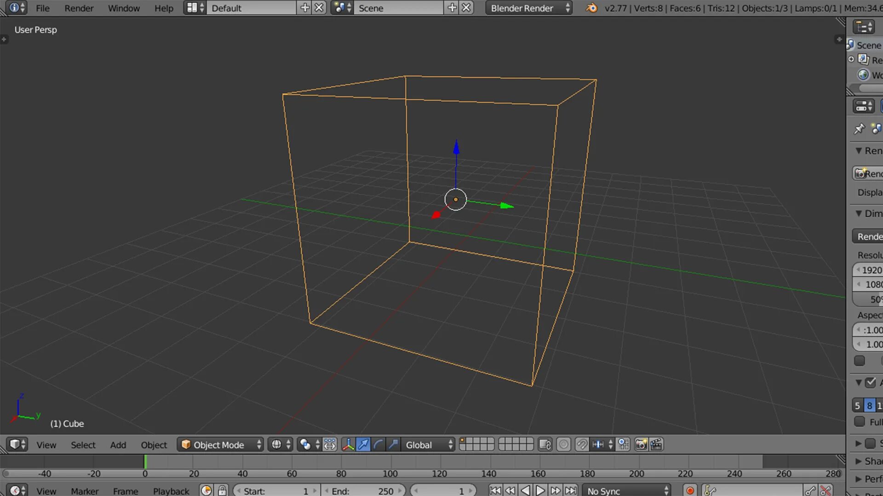Click the proportional editing icon
The width and height of the screenshot is (883, 496).
tap(563, 444)
